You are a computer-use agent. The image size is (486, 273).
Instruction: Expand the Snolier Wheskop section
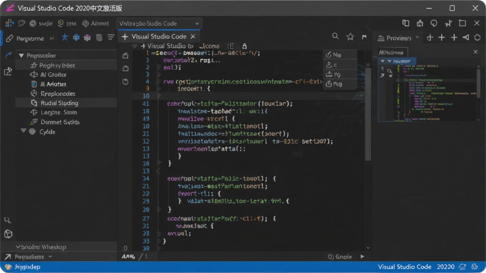click(18, 246)
